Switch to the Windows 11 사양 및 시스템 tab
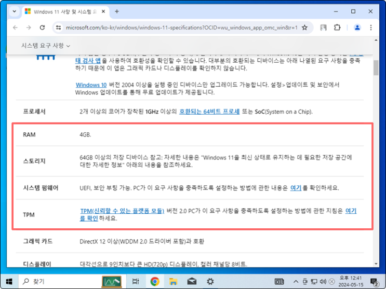The image size is (386, 289). click(x=65, y=11)
